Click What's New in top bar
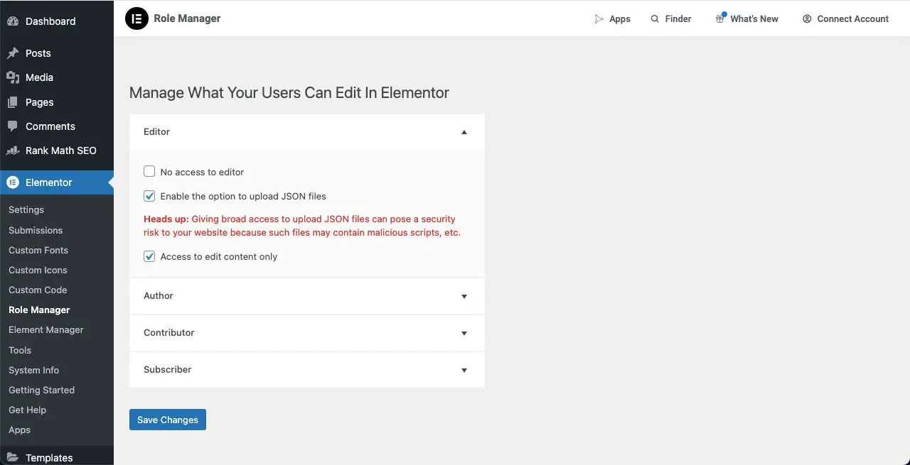 coord(754,19)
